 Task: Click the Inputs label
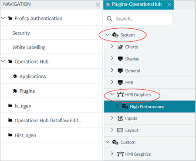point(131,118)
